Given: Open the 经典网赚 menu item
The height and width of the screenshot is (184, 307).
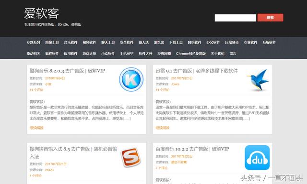Looking at the screenshot, I should 164,54.
